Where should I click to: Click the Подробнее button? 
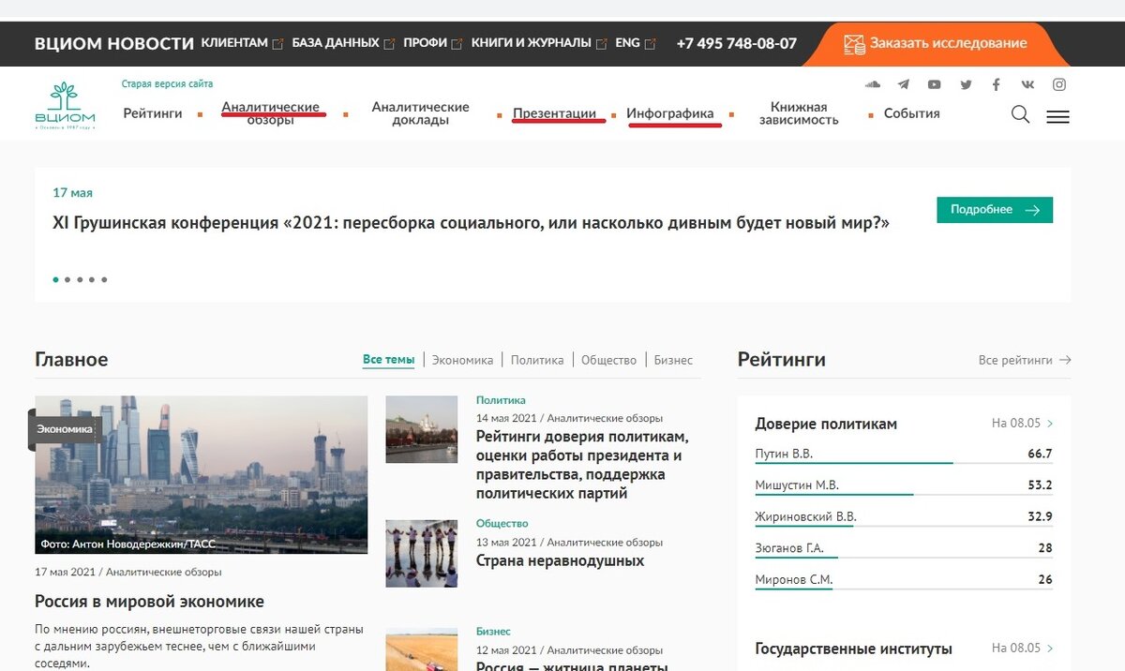995,210
